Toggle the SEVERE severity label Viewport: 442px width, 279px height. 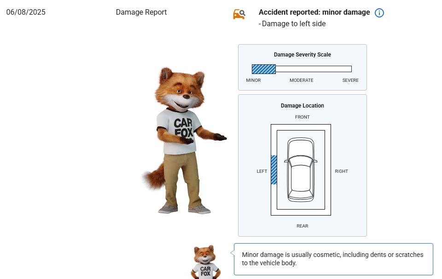click(350, 80)
